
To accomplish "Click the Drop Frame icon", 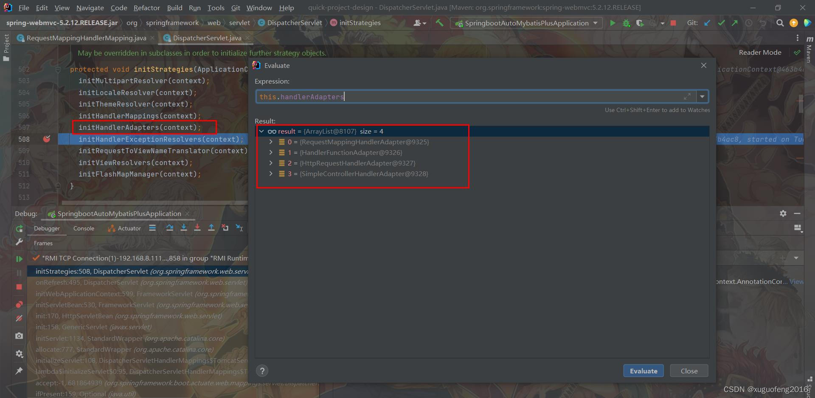I will point(225,228).
